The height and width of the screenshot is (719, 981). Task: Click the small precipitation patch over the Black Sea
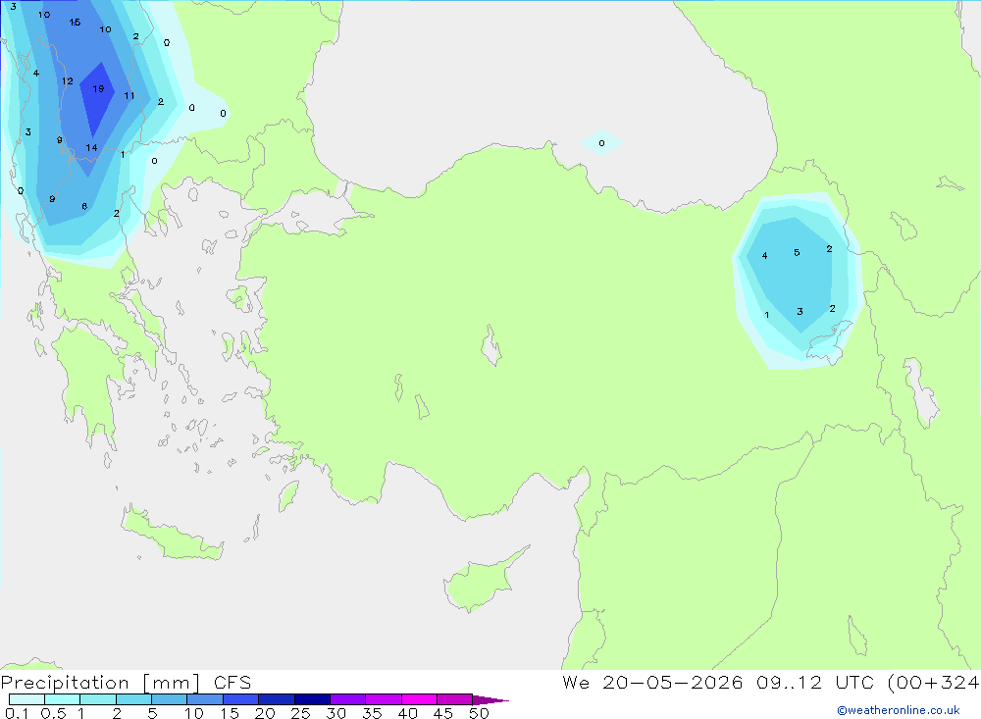point(601,143)
